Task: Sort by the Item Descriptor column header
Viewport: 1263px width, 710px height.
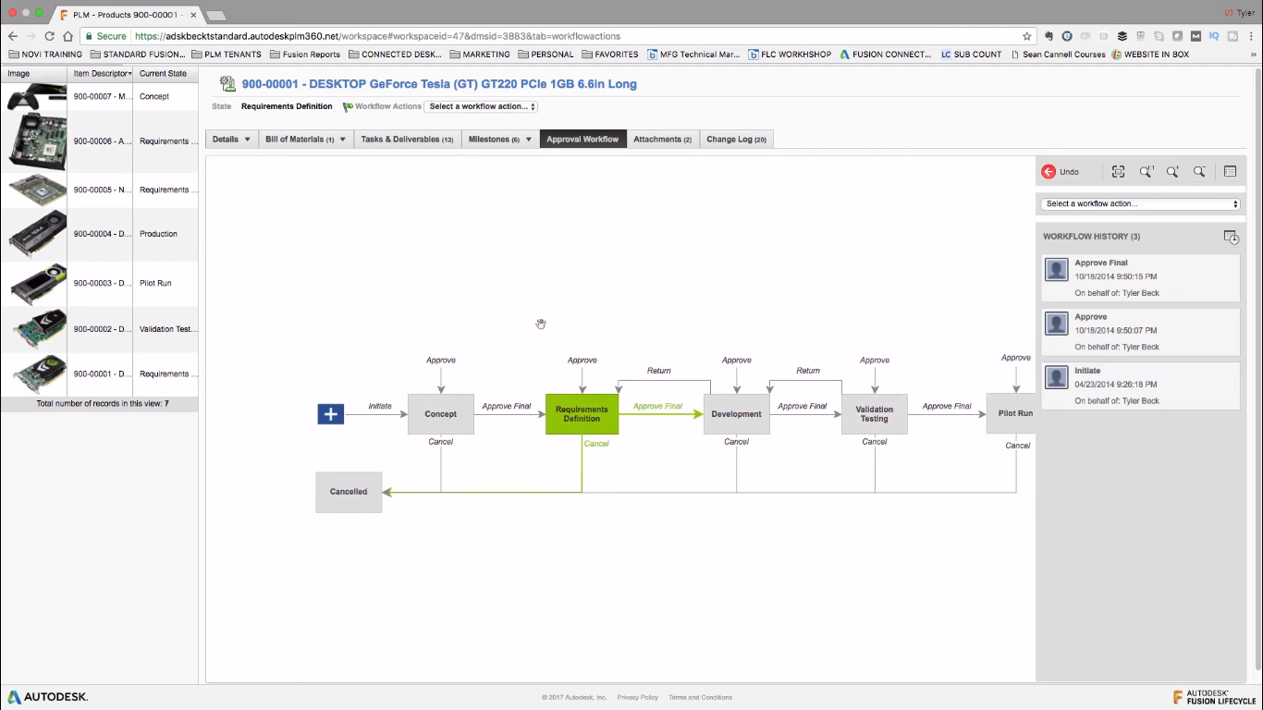Action: click(x=102, y=73)
